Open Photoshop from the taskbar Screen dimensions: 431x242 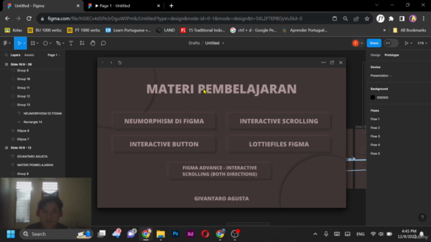(175, 234)
